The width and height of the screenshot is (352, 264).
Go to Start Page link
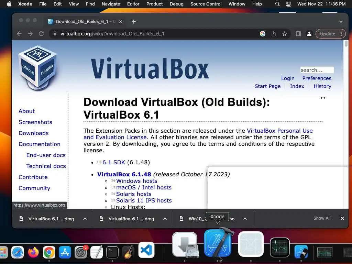point(267,86)
